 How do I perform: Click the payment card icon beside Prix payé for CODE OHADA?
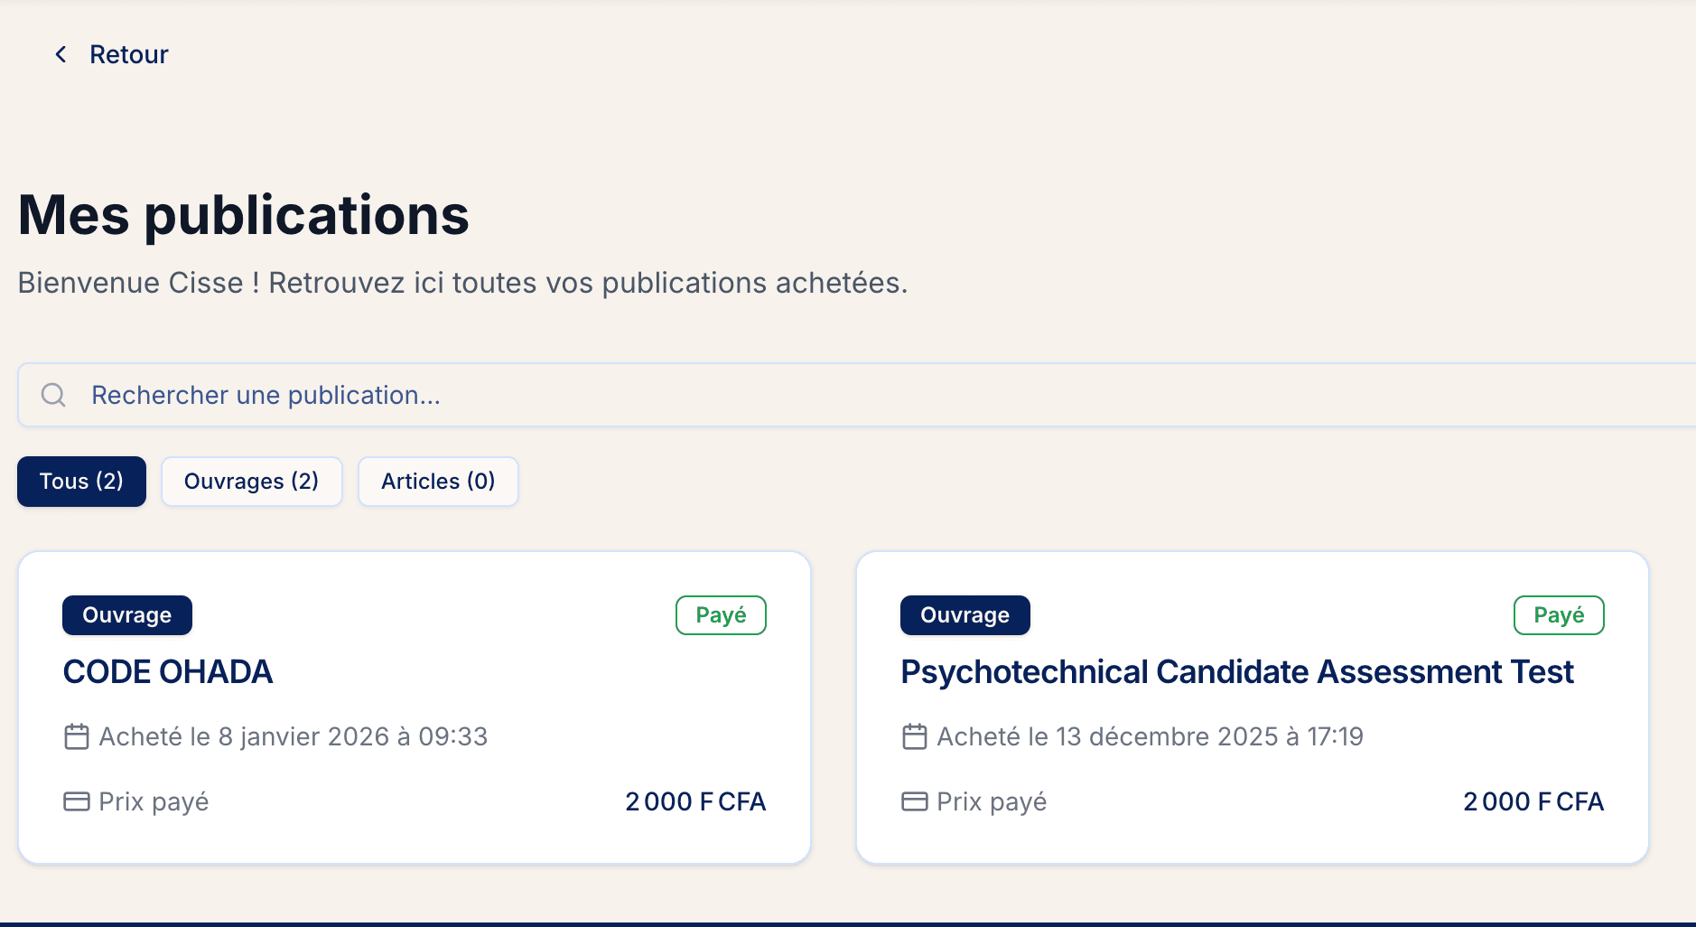click(77, 801)
